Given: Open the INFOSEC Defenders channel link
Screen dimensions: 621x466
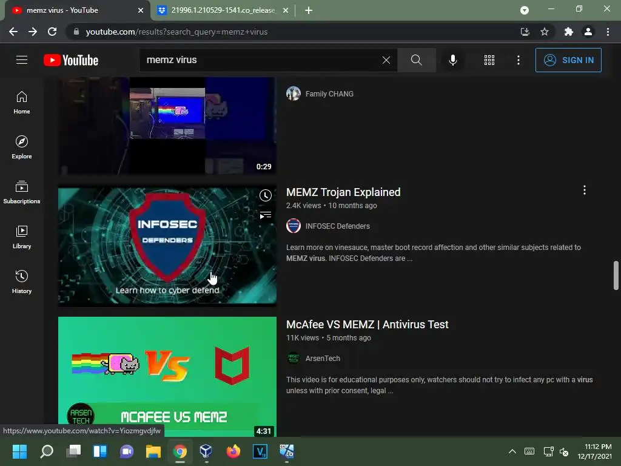Looking at the screenshot, I should click(x=337, y=226).
